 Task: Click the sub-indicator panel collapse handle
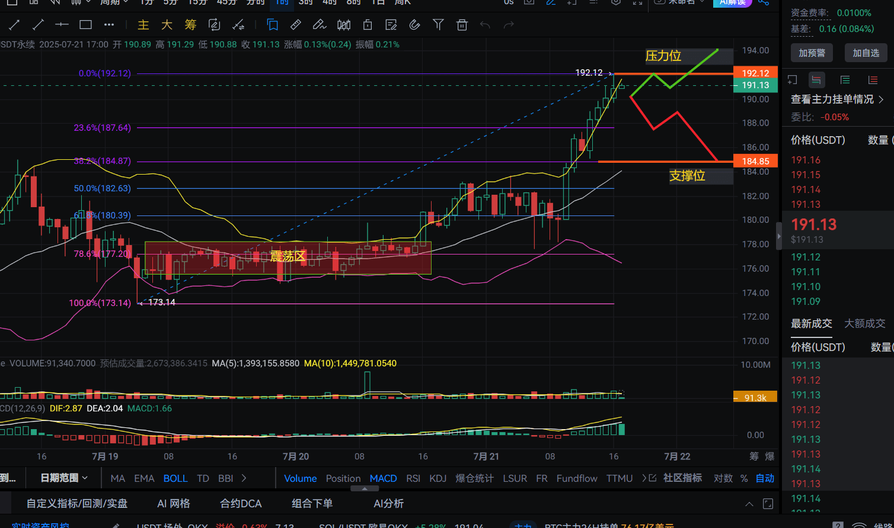[365, 489]
